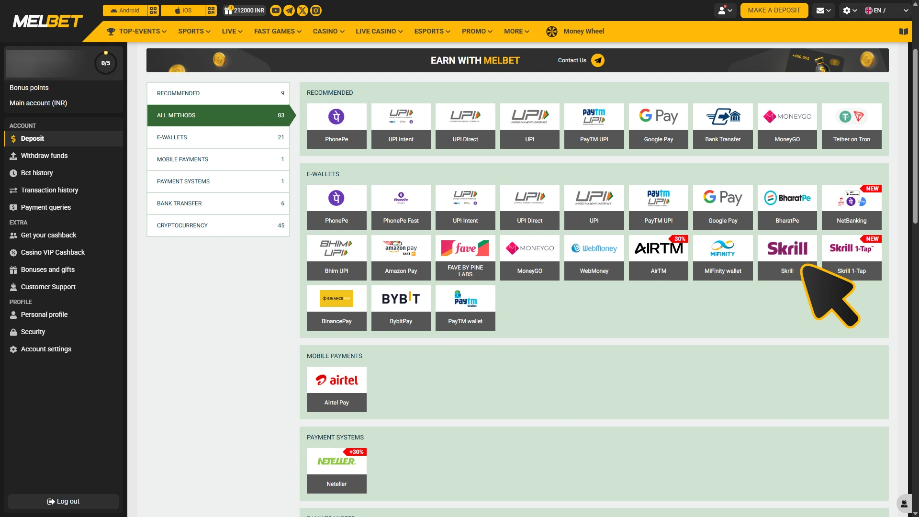
Task: Filter by Mobile Payments category
Action: (218, 159)
